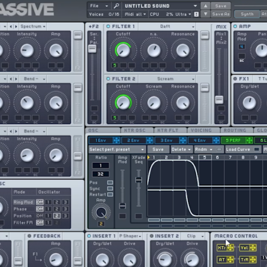Click the previous sound up-arrow button
Image resolution: width=267 pixels, height=267 pixels.
click(x=206, y=6)
